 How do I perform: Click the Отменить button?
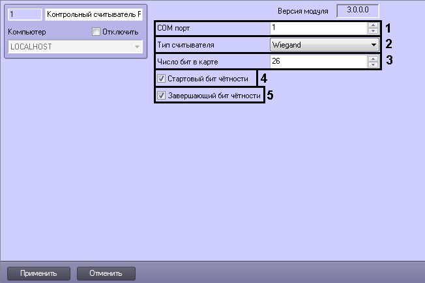point(106,273)
